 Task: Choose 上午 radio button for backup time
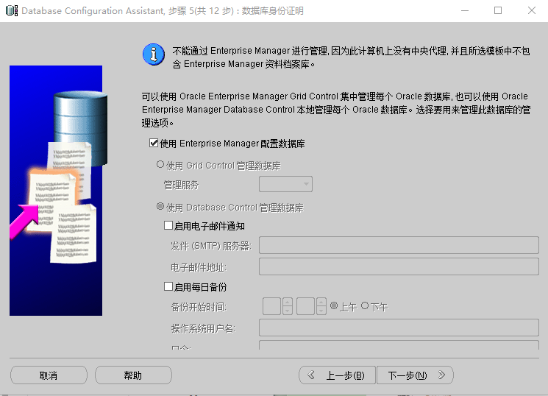click(334, 305)
